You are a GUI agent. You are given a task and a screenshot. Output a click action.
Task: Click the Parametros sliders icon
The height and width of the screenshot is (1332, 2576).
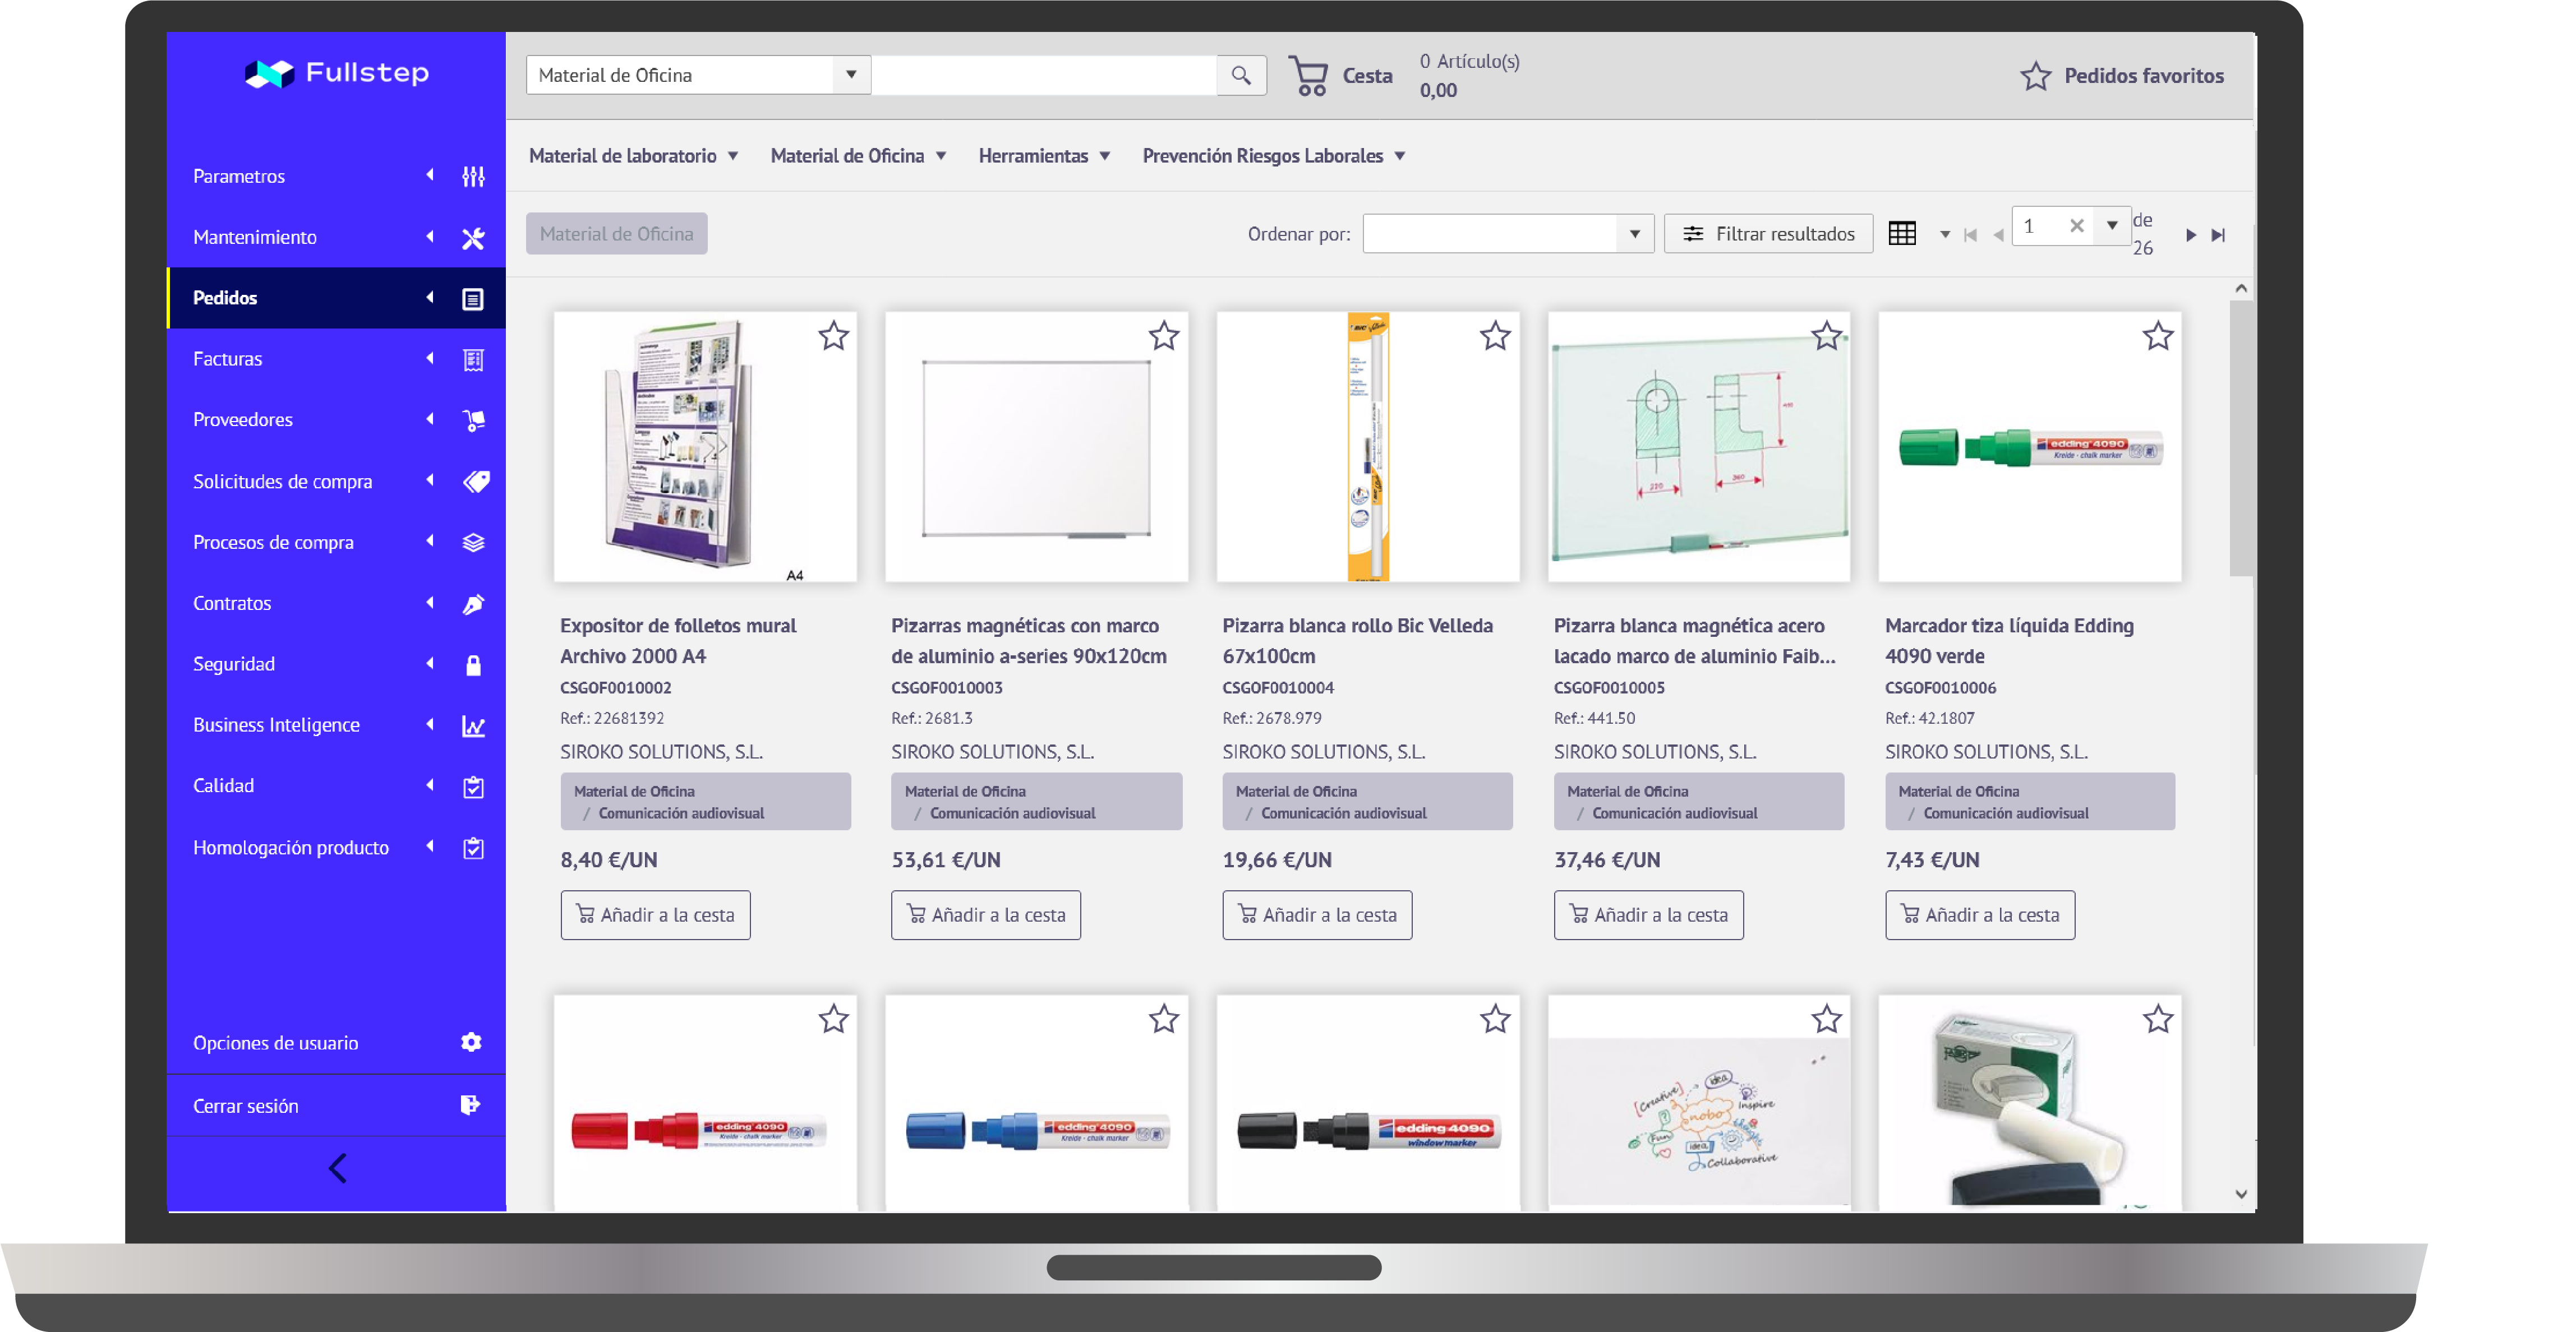pyautogui.click(x=473, y=177)
